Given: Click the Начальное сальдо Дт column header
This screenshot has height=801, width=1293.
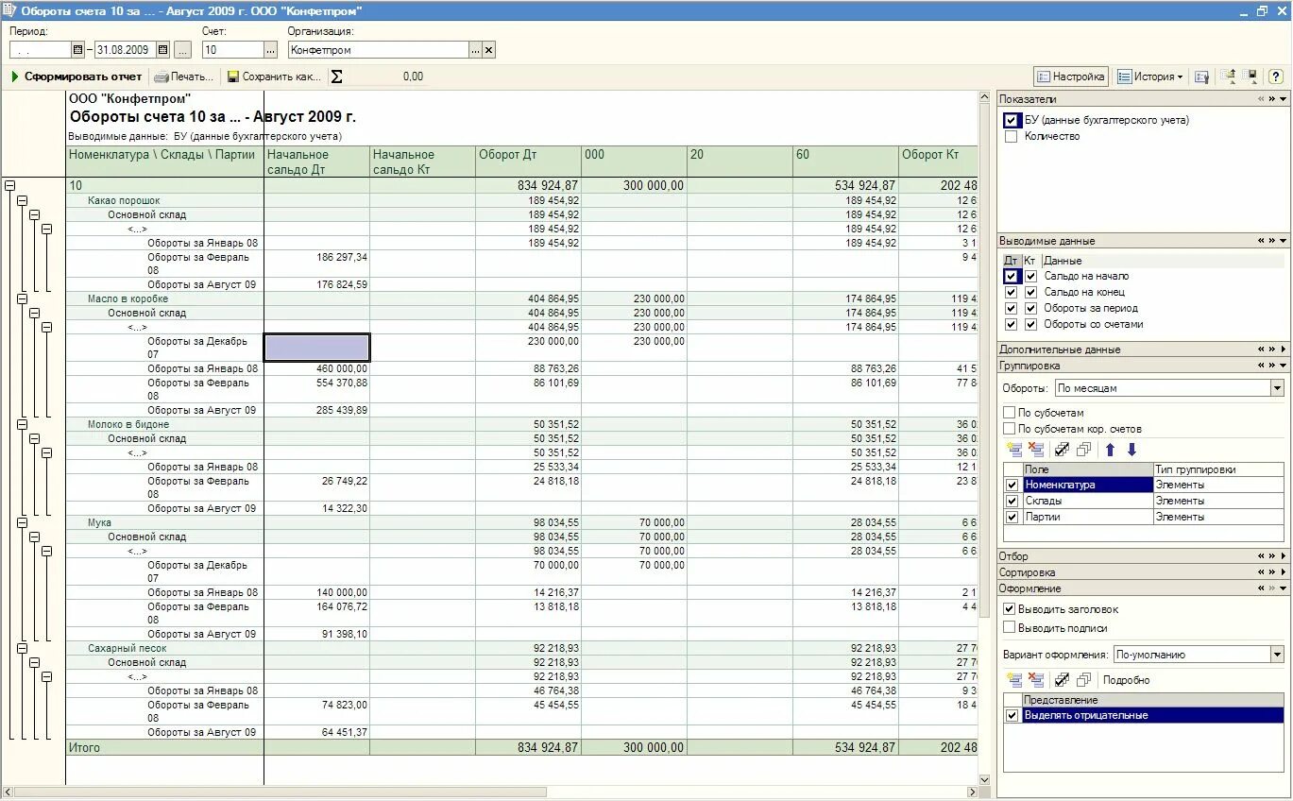Looking at the screenshot, I should 316,162.
